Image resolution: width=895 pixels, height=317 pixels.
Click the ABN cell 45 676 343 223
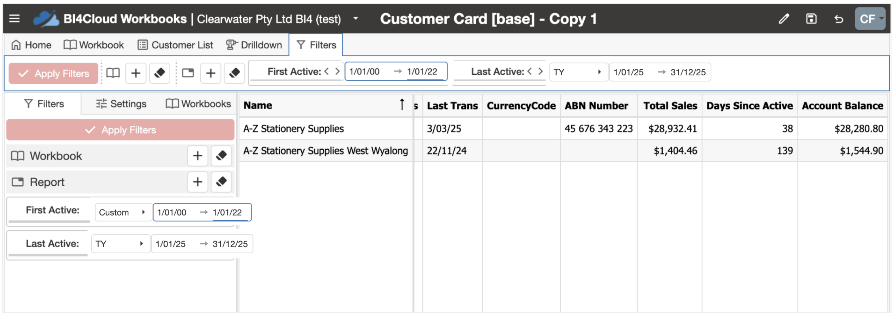[598, 129]
